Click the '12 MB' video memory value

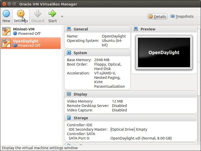pyautogui.click(x=117, y=101)
